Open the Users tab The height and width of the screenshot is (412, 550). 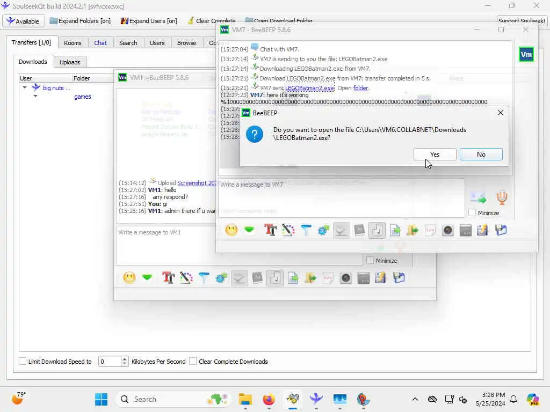(x=157, y=43)
